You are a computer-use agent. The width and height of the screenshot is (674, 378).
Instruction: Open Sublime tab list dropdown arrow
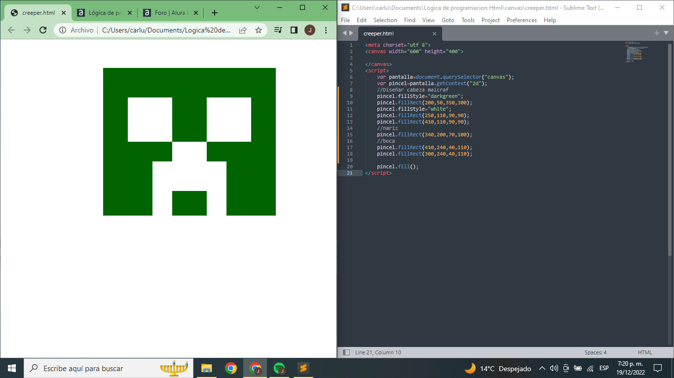666,33
